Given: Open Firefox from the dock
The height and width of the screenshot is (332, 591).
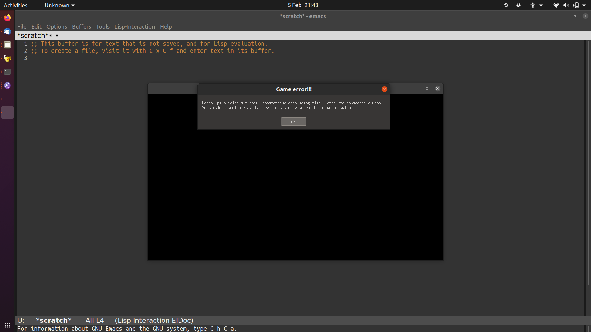Looking at the screenshot, I should point(7,18).
